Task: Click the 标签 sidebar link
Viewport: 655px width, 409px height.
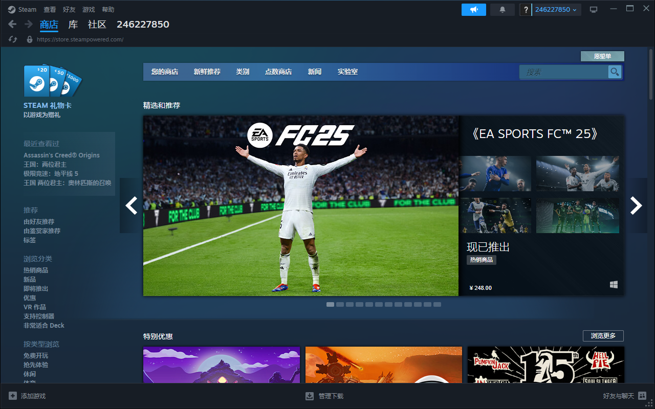Action: point(30,240)
